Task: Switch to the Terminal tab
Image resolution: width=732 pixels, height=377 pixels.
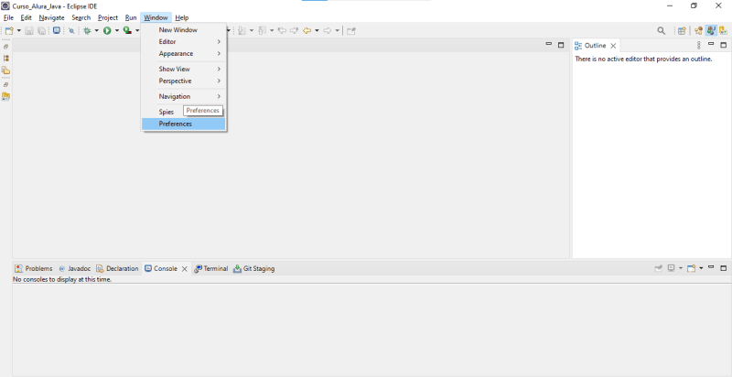Action: [211, 269]
